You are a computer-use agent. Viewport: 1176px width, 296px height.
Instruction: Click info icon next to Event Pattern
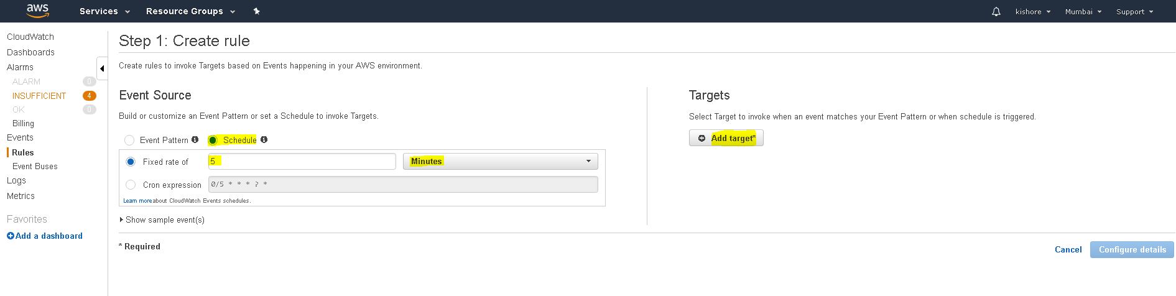[195, 140]
